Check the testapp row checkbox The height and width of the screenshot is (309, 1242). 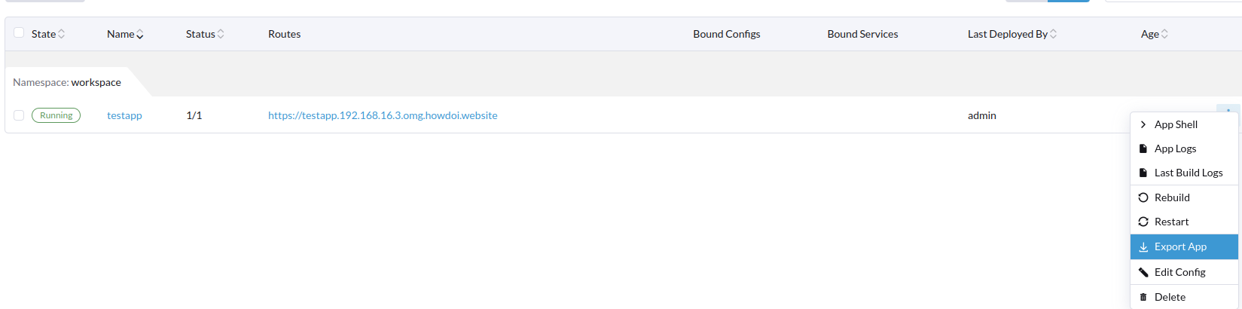tap(19, 115)
